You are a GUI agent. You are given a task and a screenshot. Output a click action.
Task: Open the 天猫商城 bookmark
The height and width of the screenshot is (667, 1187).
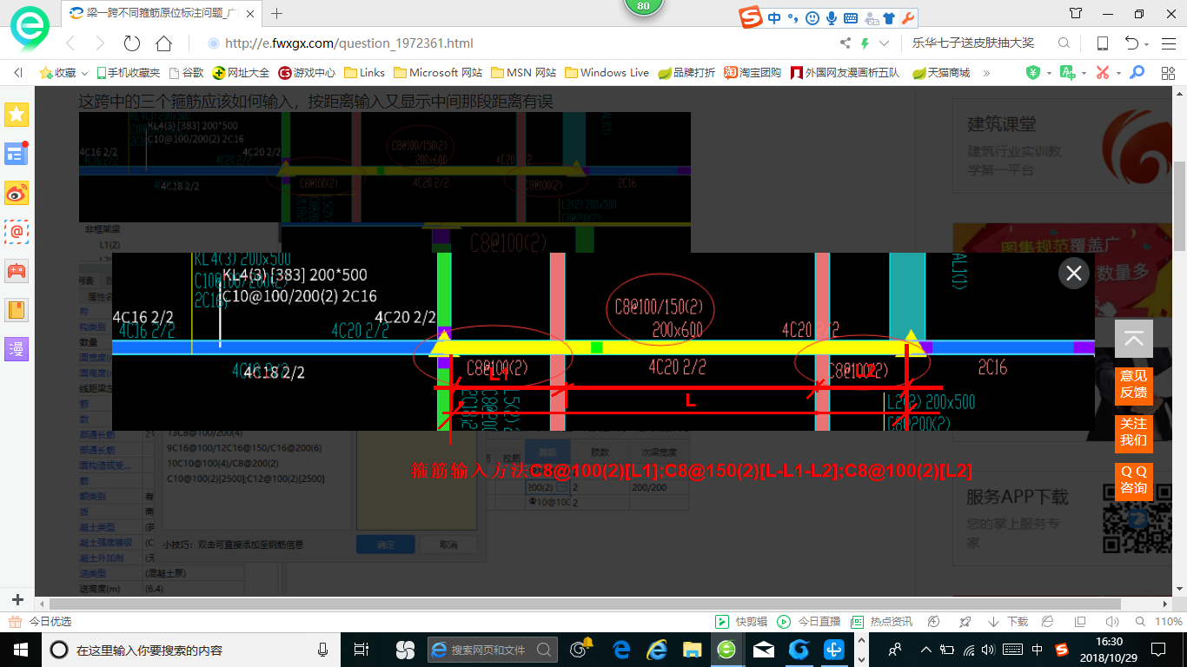[941, 73]
